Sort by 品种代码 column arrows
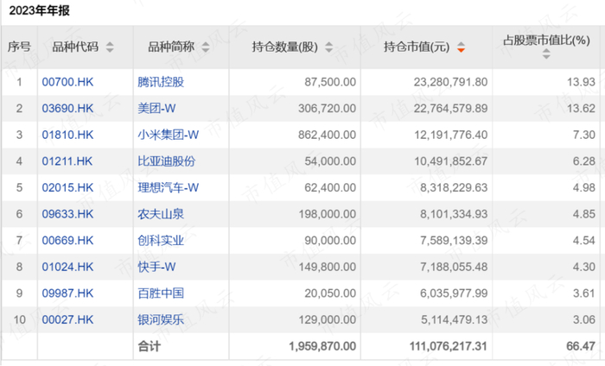The image size is (605, 366). [110, 47]
